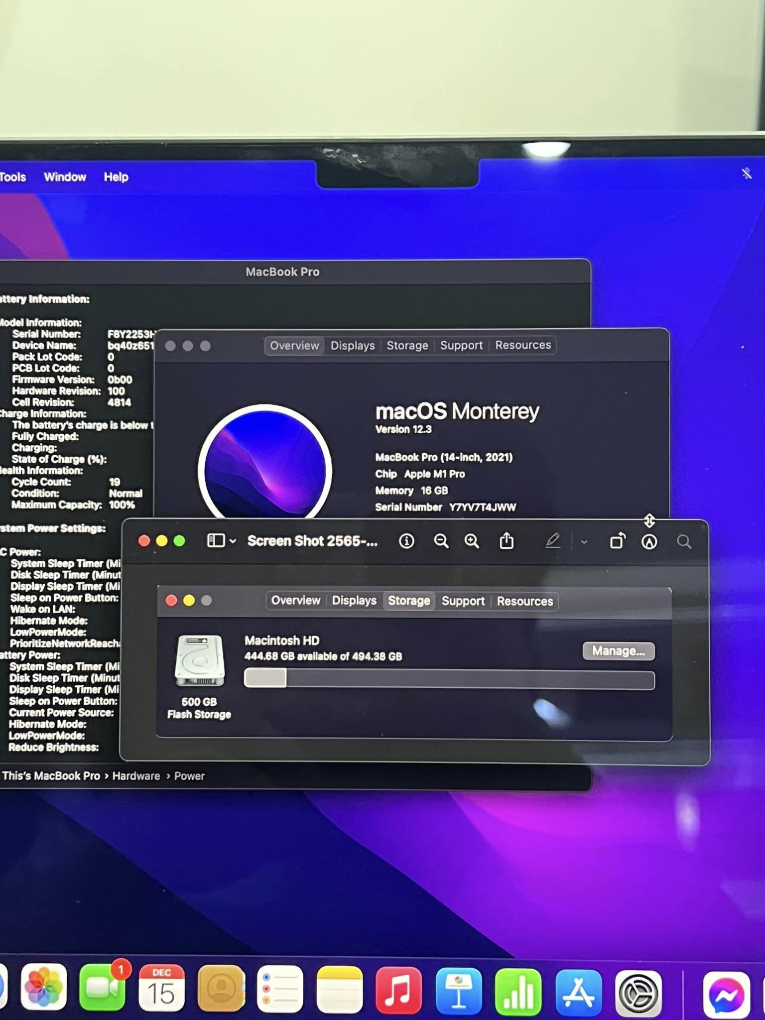765x1020 pixels.
Task: Click Hardware in the System Information path bar
Action: (x=136, y=776)
